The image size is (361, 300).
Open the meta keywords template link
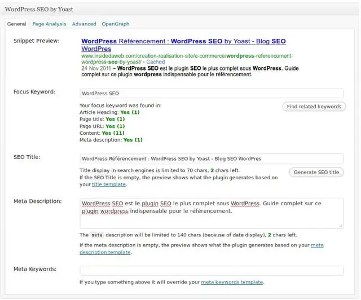tap(232, 282)
